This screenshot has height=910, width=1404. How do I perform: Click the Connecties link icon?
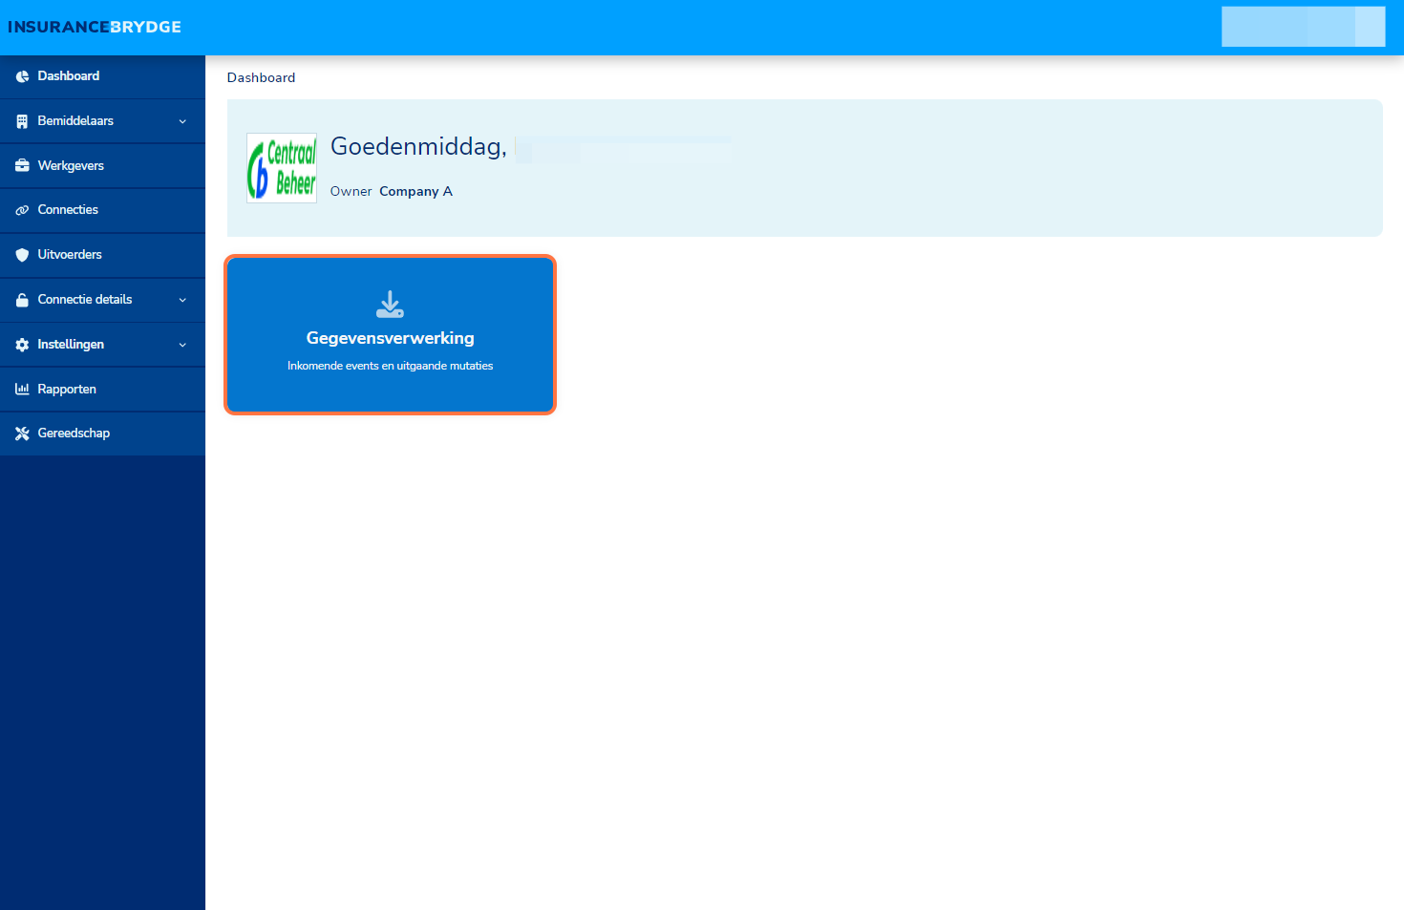22,210
